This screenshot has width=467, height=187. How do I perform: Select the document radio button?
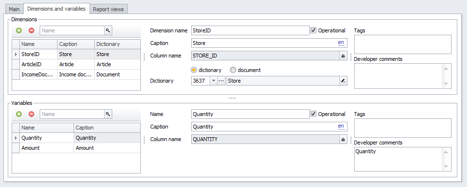(233, 70)
